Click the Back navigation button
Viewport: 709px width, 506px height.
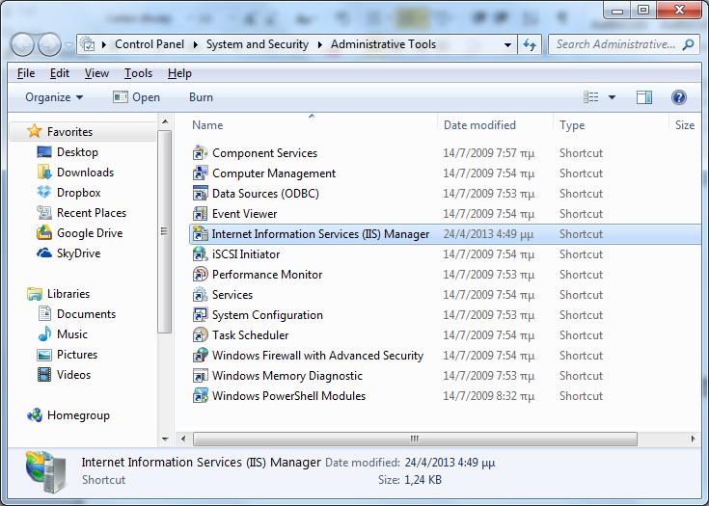click(x=22, y=44)
